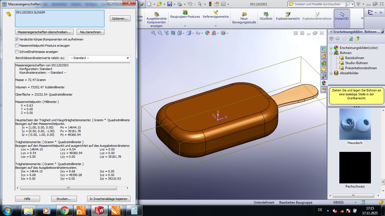Expand the Abziehbilder tree node
The width and height of the screenshot is (385, 216).
331,73
